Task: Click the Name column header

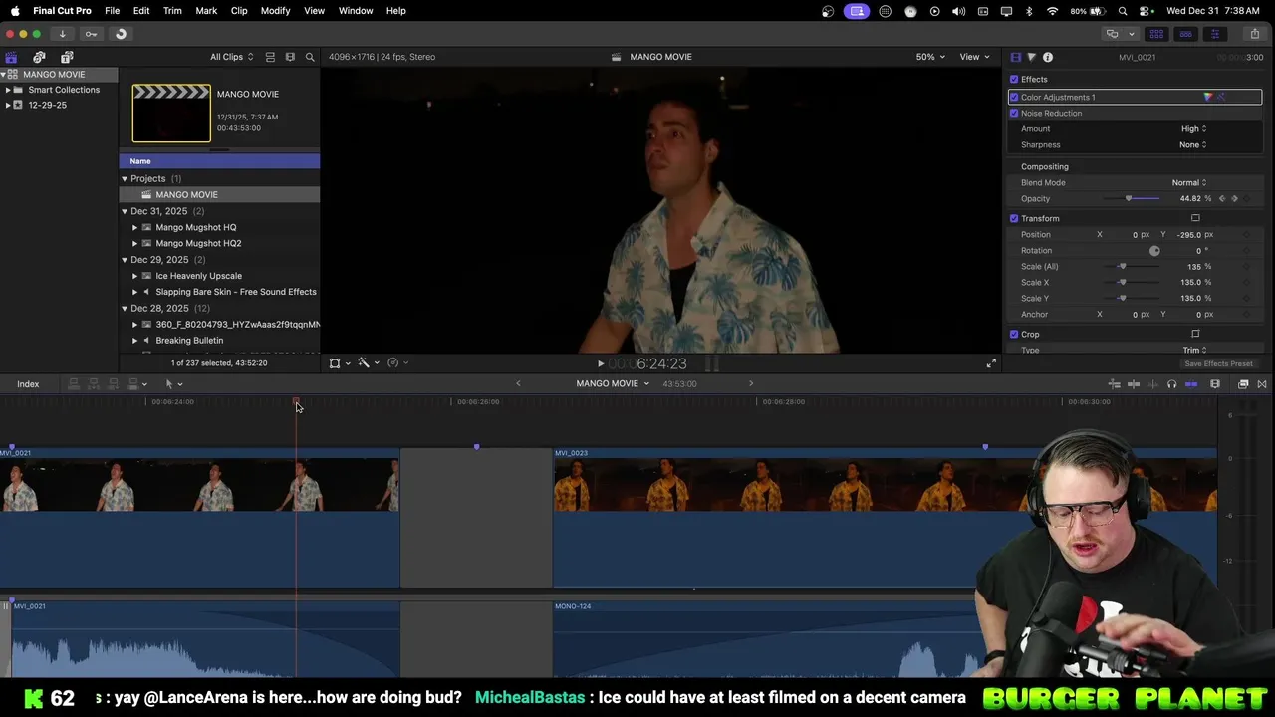Action: [219, 161]
